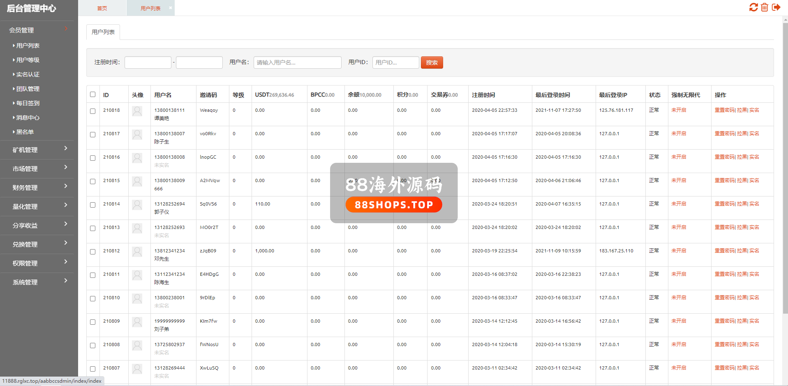Click avatar icon of user 210809
The image size is (788, 386).
(137, 322)
